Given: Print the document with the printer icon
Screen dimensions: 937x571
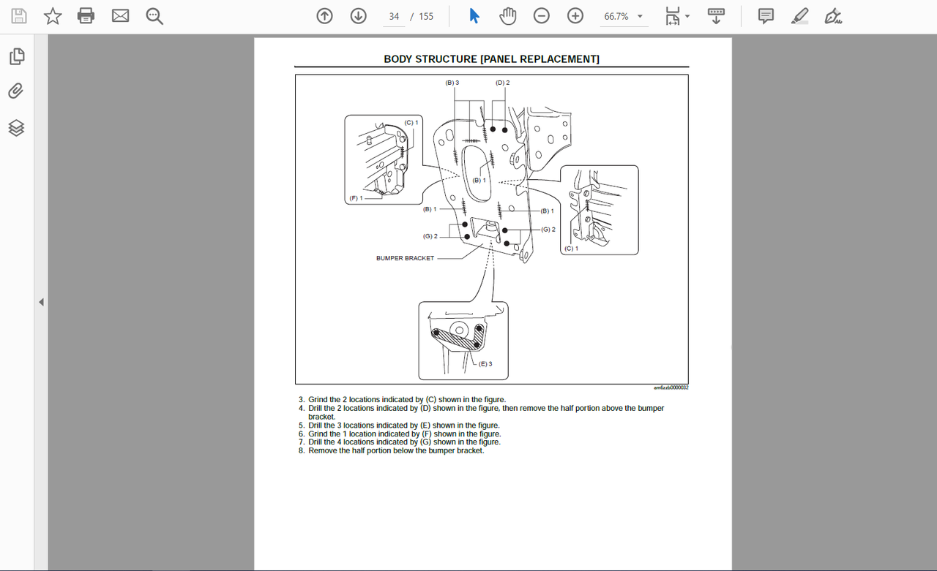Looking at the screenshot, I should click(86, 16).
